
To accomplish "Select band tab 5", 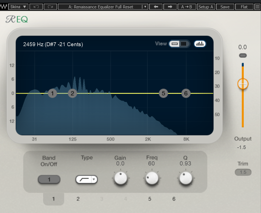I will click(150, 199).
